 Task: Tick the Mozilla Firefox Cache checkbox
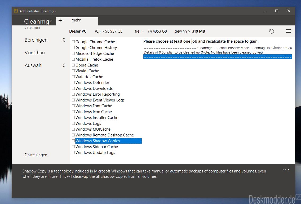(73, 59)
